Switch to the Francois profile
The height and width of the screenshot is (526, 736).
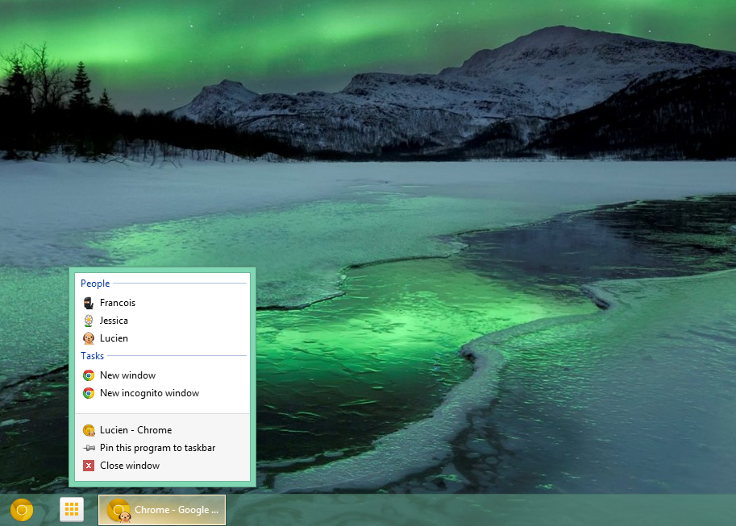tap(118, 303)
